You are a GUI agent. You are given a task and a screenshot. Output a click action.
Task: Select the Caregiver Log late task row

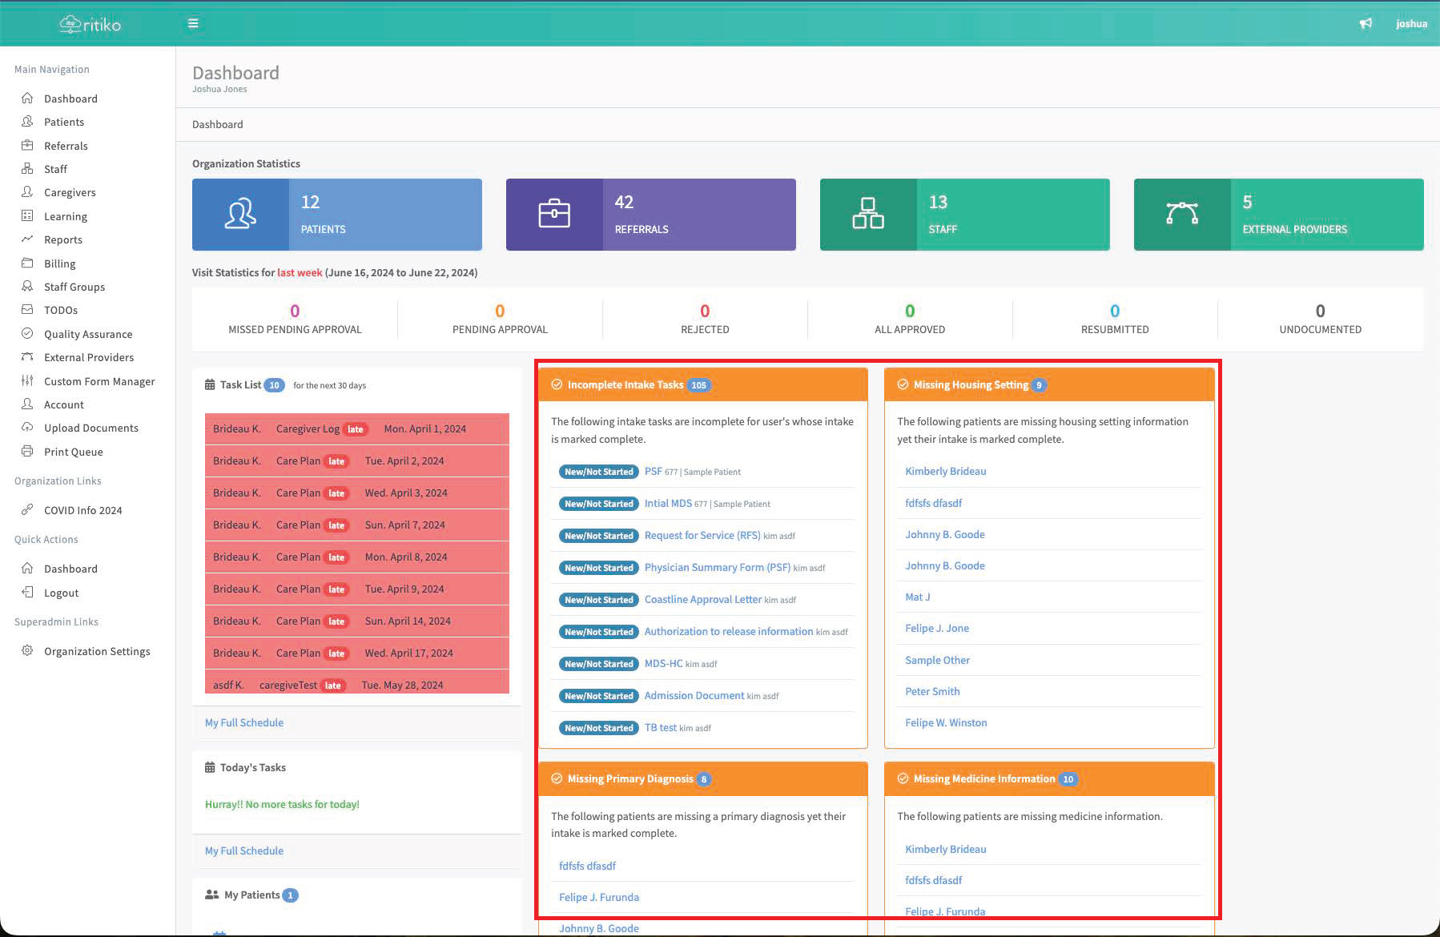coord(356,429)
